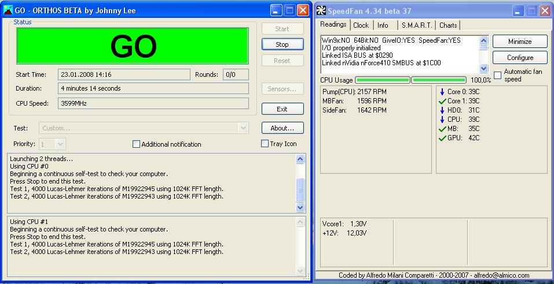The width and height of the screenshot is (554, 284).
Task: Click the GPU green checkmark icon
Action: [442, 138]
